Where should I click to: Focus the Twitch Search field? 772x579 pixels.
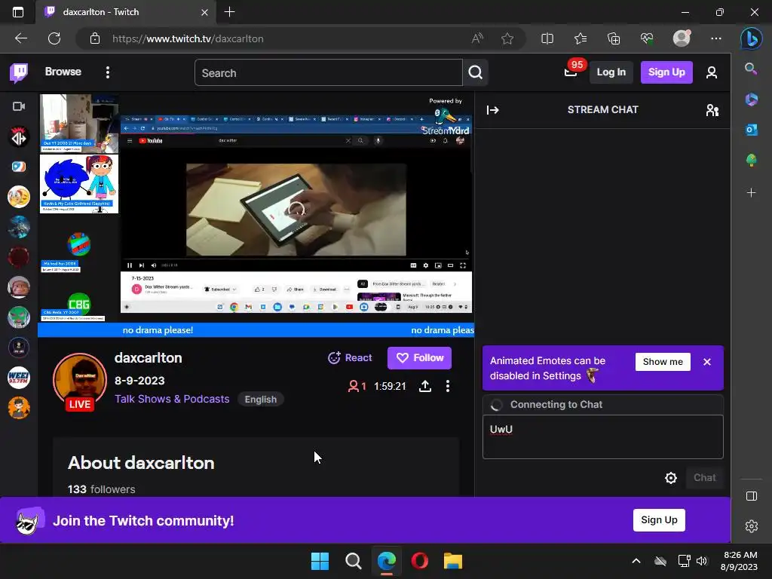[329, 73]
